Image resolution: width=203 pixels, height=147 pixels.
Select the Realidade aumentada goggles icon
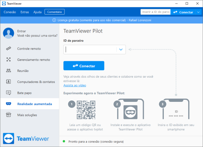coord(8,104)
